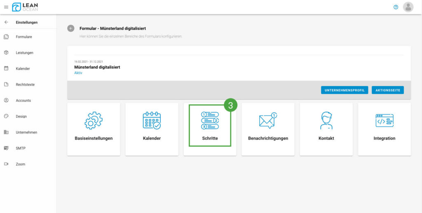The height and width of the screenshot is (213, 422).
Task: Click the calendar icon in the Kalender card
Action: click(x=152, y=121)
